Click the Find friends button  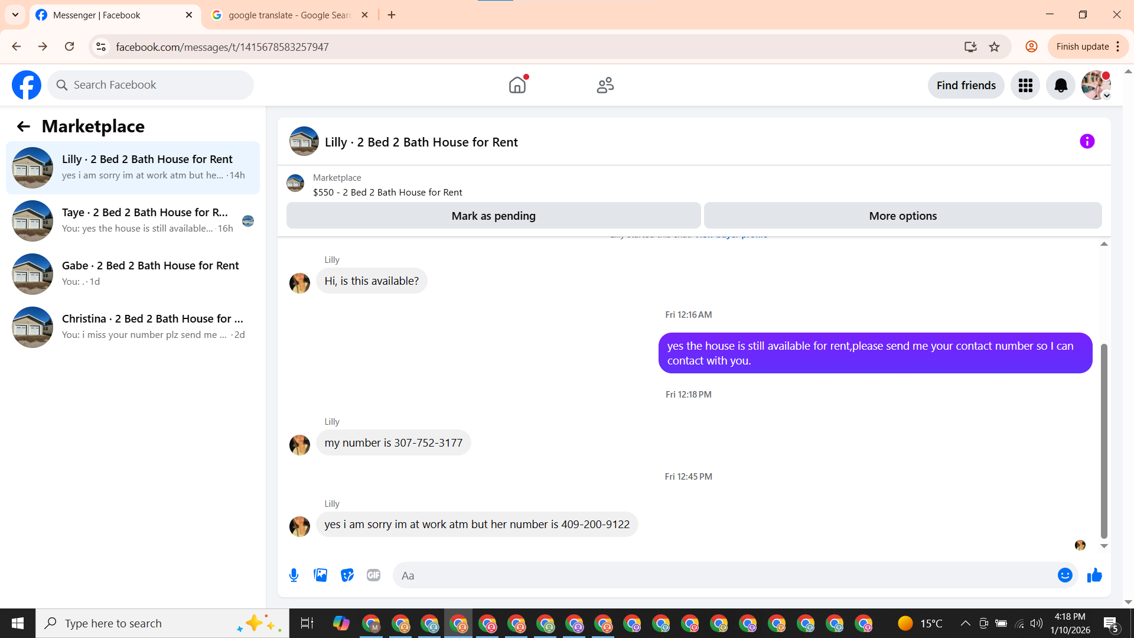(x=966, y=86)
